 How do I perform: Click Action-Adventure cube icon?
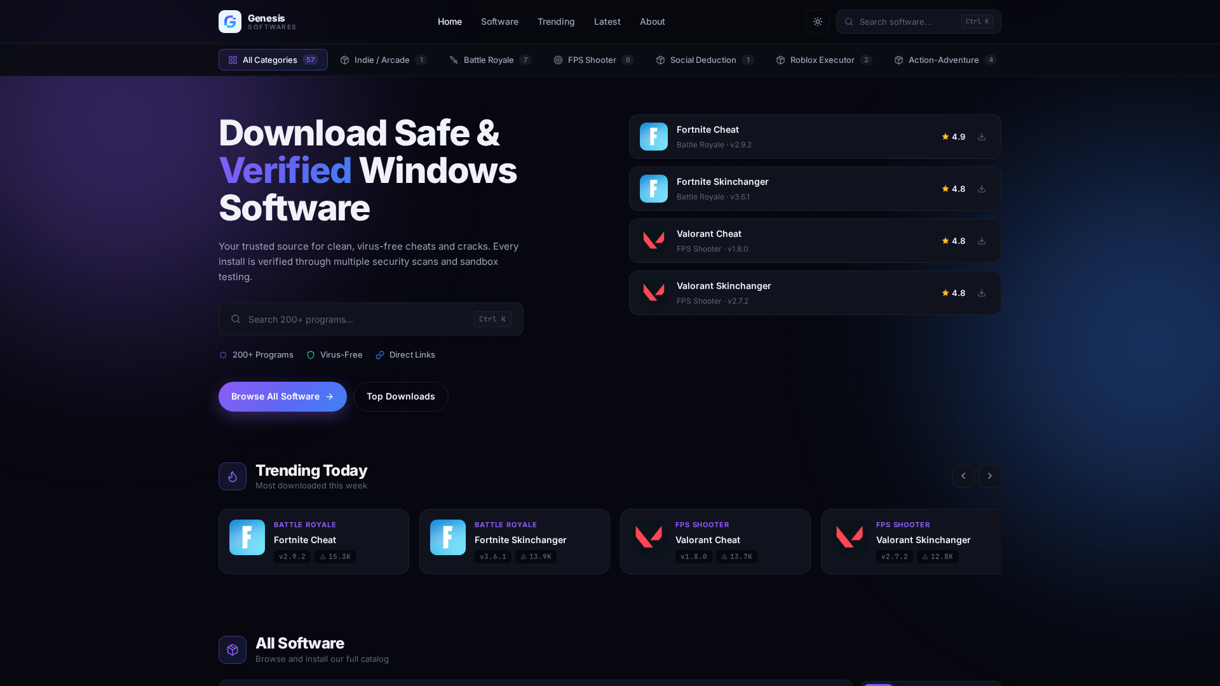898,60
